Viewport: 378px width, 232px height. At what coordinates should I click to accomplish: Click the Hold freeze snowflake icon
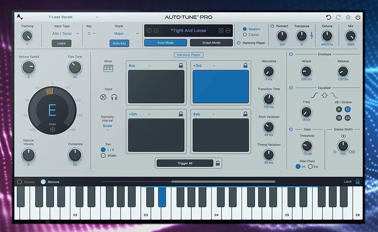[52, 129]
